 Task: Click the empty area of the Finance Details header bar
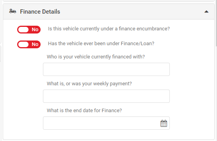pyautogui.click(x=132, y=12)
